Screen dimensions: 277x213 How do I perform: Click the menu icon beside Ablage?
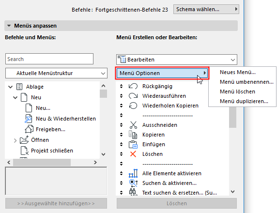click(19, 87)
